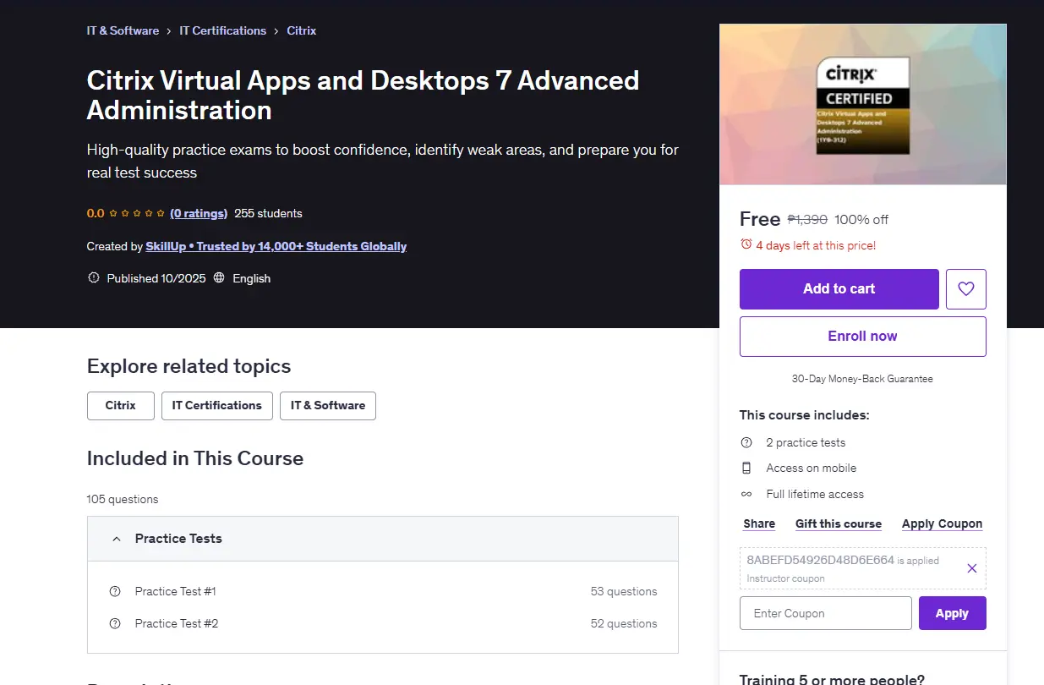This screenshot has width=1044, height=685.
Task: Click the mobile phone icon for Access on mobile
Action: tap(746, 468)
